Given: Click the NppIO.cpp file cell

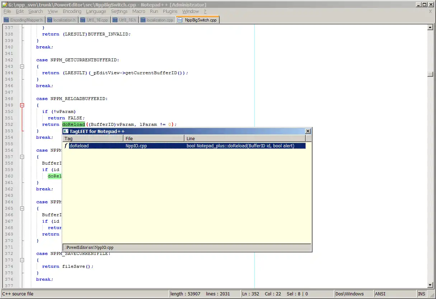Looking at the screenshot, I should tap(136, 146).
